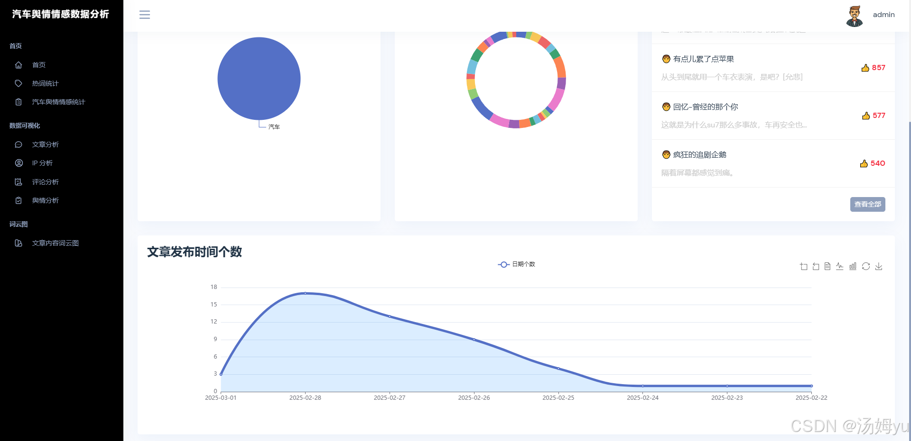Click the admin avatar picture
This screenshot has width=911, height=441.
pos(855,16)
